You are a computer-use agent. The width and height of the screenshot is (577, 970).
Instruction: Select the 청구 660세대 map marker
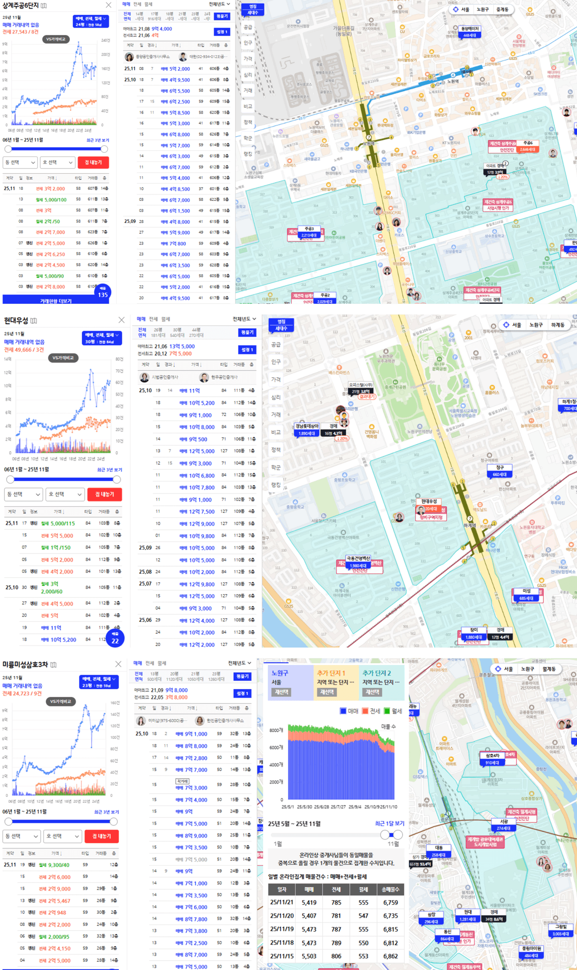click(499, 471)
